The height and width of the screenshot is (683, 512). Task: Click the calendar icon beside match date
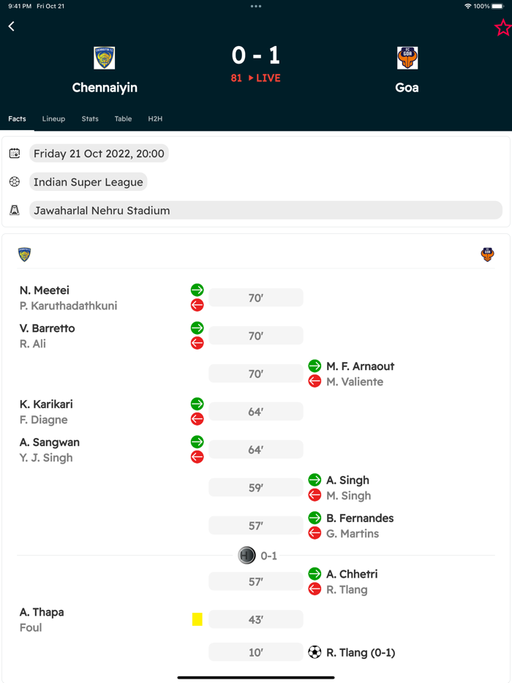tap(15, 154)
